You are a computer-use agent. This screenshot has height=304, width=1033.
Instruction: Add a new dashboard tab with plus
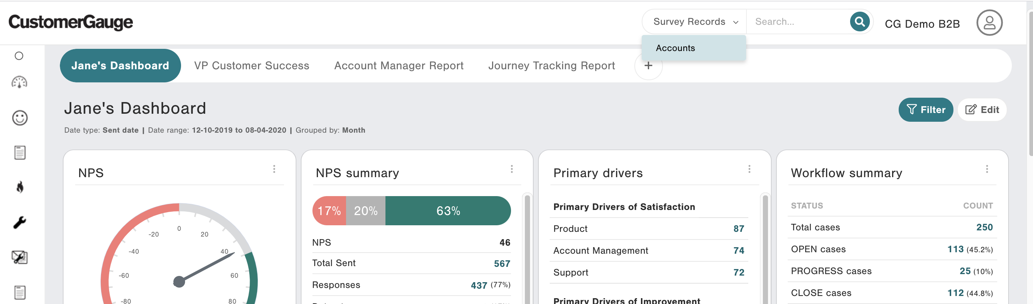click(x=648, y=66)
